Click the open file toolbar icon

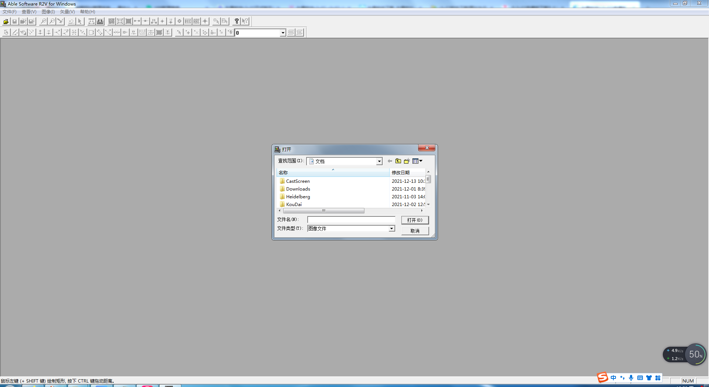6,21
